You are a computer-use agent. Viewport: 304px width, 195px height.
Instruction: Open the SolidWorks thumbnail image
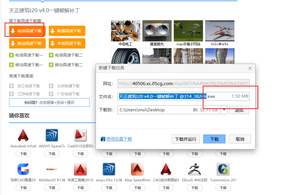[220, 31]
